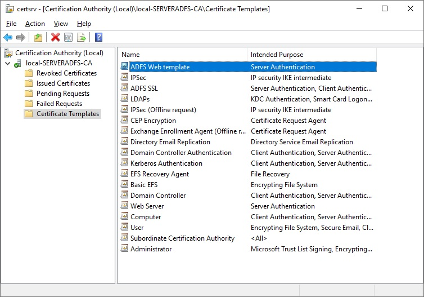Select Certification Authority (Local) root node
424x297 pixels.
pos(59,53)
